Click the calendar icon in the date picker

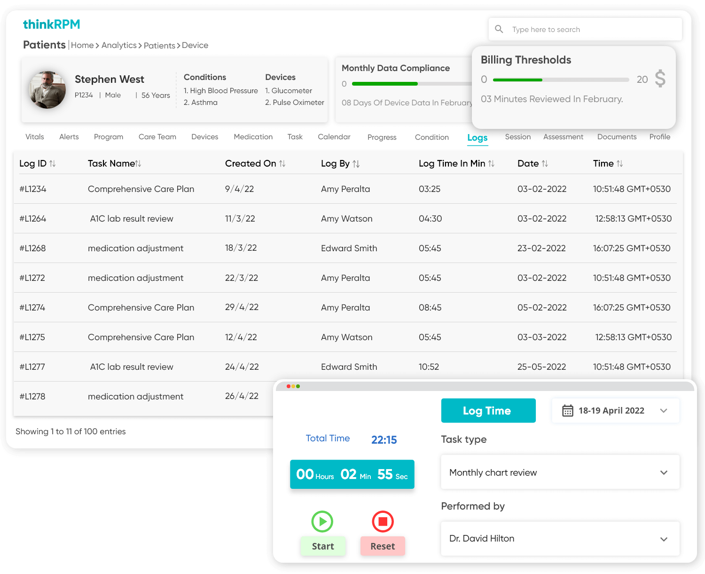[569, 410]
